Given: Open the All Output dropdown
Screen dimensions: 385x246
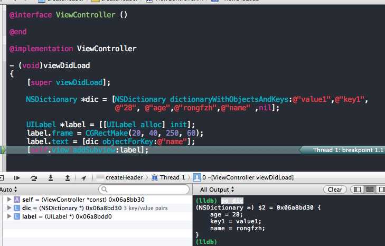Looking at the screenshot, I should [x=217, y=190].
